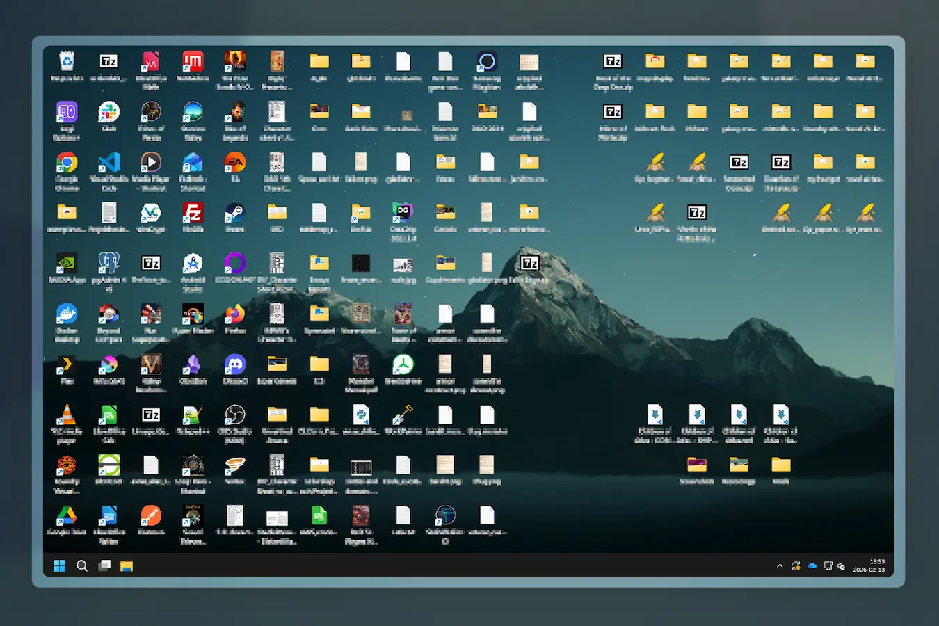Open the Docker Desktop shortcut
This screenshot has width=939, height=626.
[x=67, y=314]
